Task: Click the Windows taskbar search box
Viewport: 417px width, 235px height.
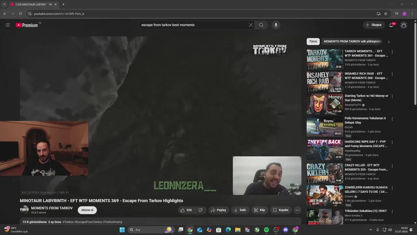Action: tap(151, 230)
